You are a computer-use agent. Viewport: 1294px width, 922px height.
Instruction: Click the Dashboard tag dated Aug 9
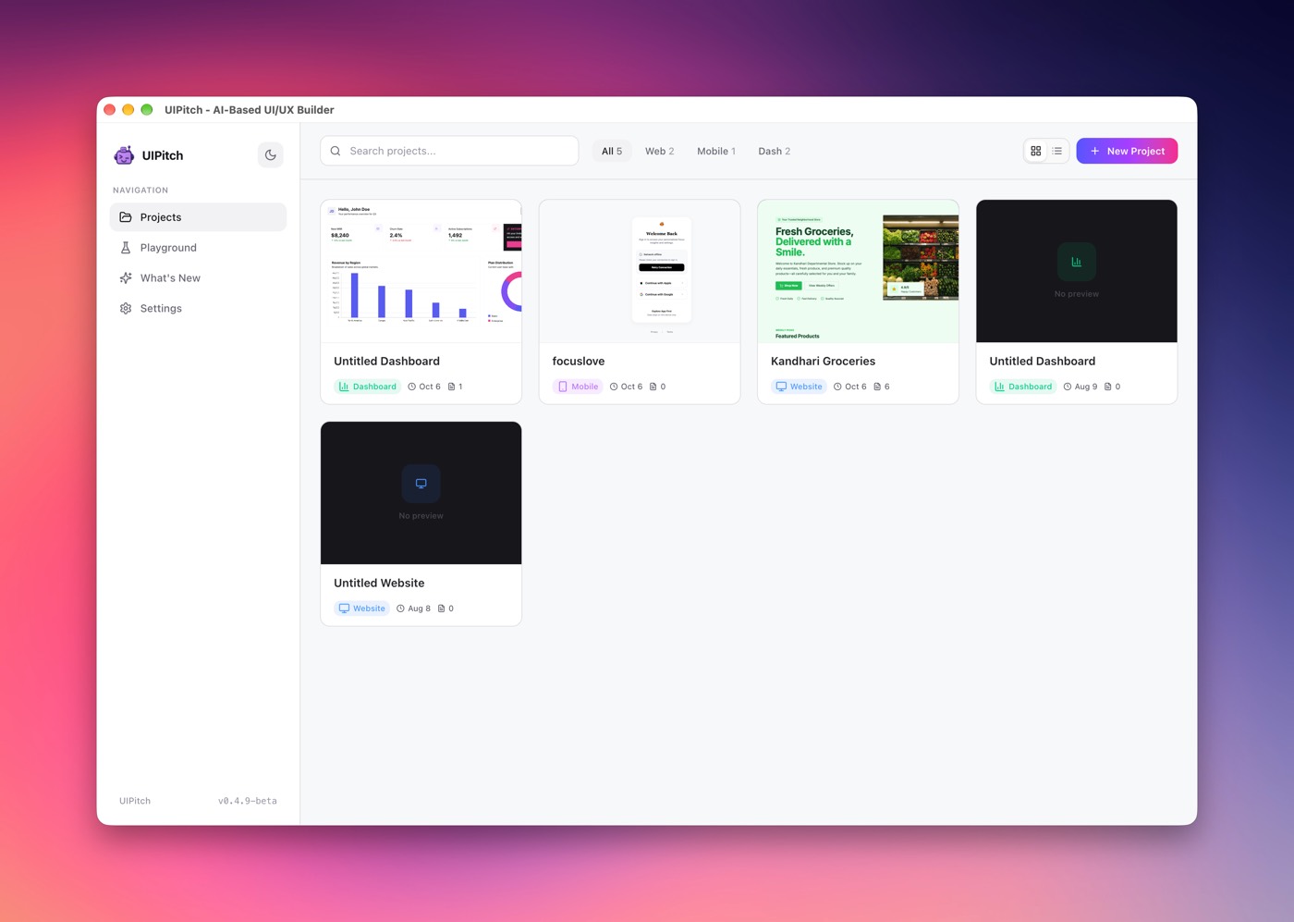[x=1023, y=387]
